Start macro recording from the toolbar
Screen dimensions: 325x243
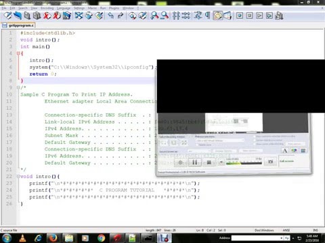[x=240, y=16]
